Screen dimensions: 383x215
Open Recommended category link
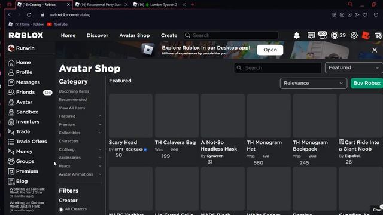tap(72, 100)
